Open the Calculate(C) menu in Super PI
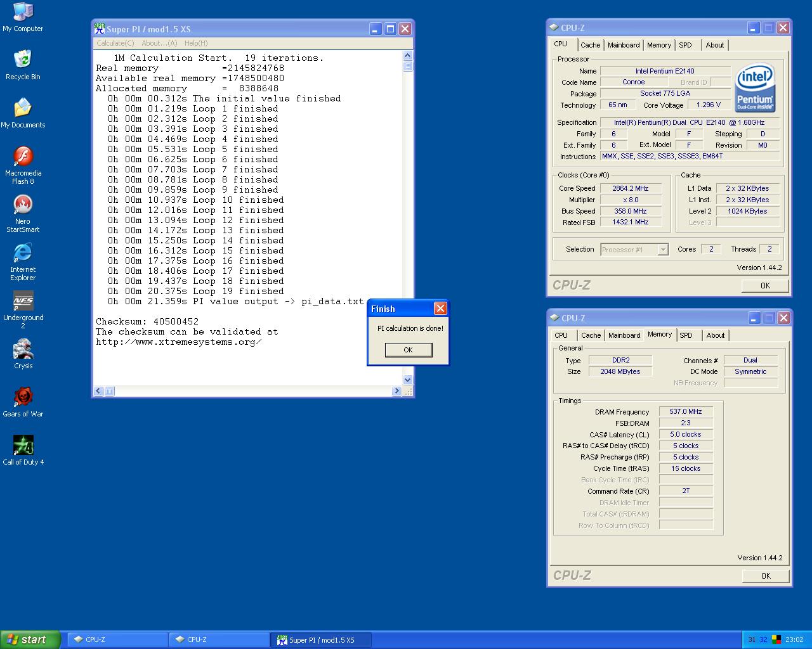The image size is (812, 649). [115, 43]
